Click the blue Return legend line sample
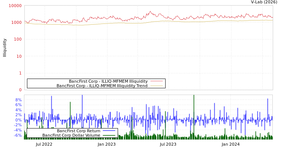Viewport: 281px width, 149px height. pos(109,131)
